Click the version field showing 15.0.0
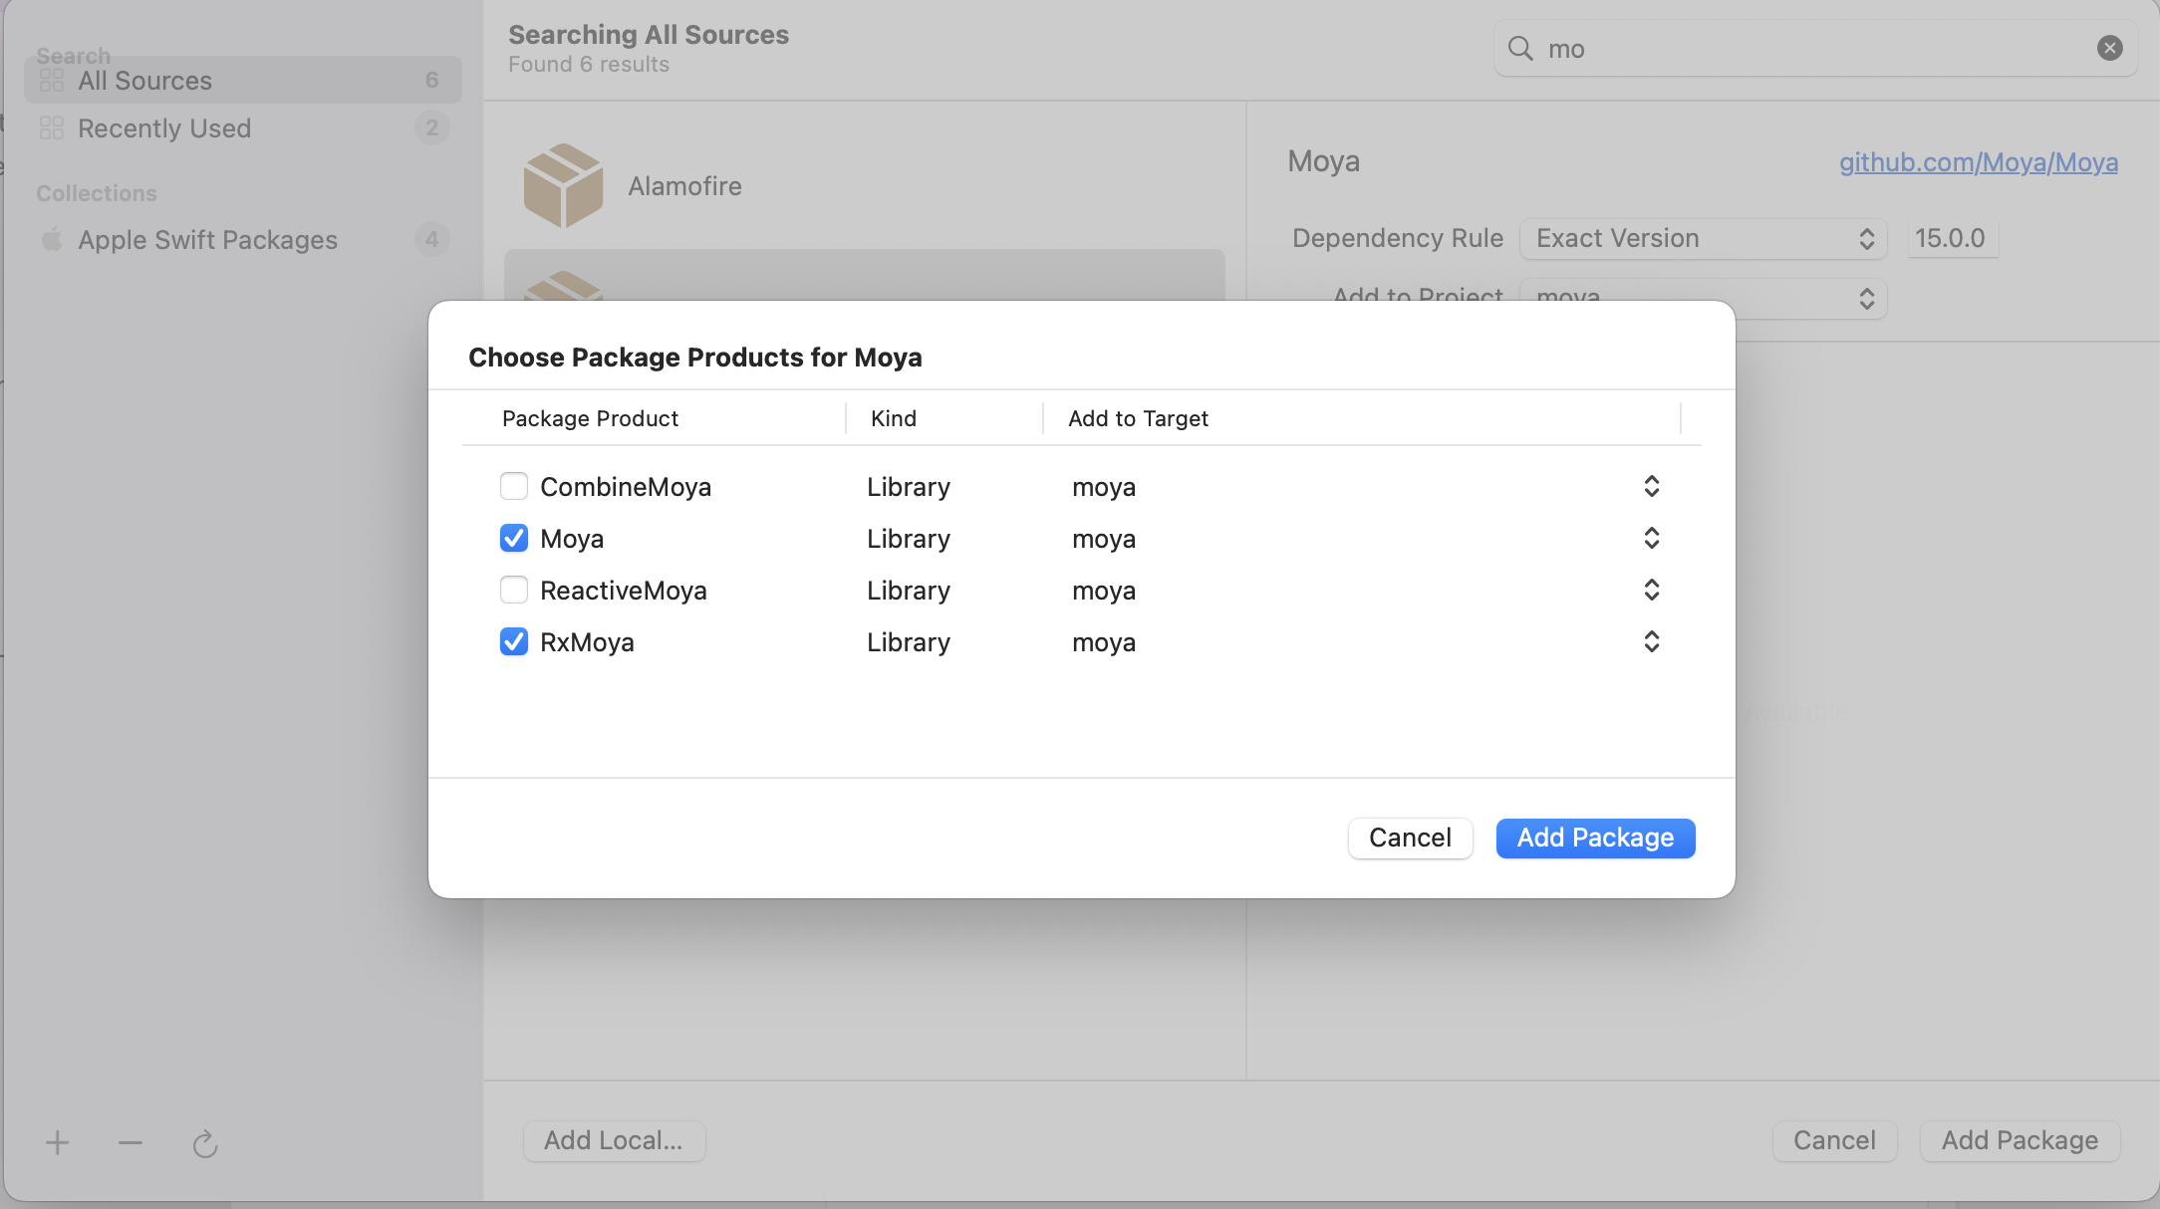The image size is (2160, 1209). click(1951, 239)
